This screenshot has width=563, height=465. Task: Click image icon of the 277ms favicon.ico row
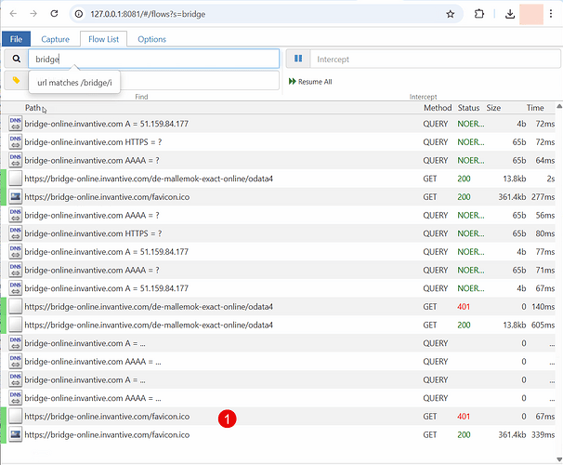(x=16, y=197)
